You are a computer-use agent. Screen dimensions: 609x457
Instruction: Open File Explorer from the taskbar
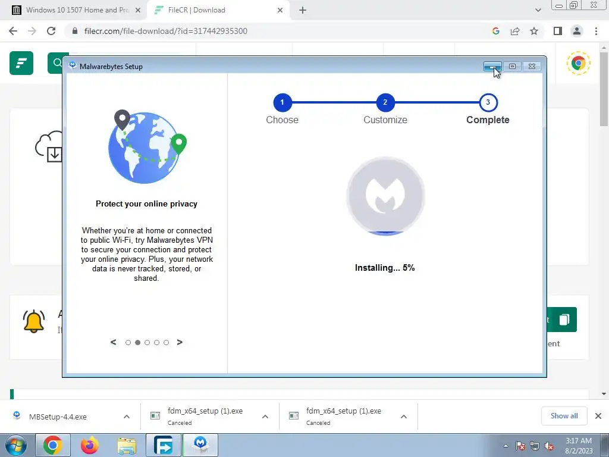(x=127, y=445)
